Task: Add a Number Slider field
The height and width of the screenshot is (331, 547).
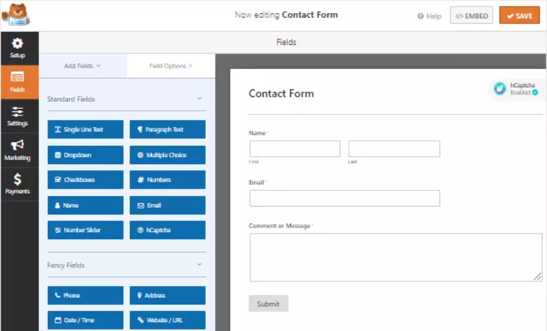Action: pos(85,230)
